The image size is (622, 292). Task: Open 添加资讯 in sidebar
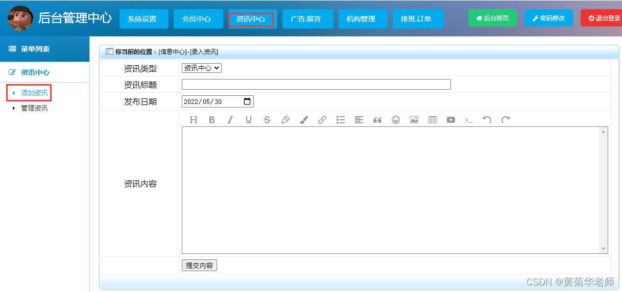[x=34, y=93]
